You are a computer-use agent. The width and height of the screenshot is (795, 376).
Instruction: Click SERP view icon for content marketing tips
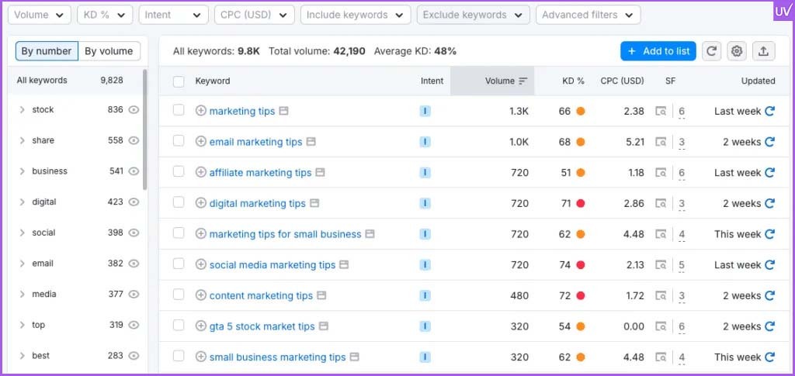(x=660, y=295)
